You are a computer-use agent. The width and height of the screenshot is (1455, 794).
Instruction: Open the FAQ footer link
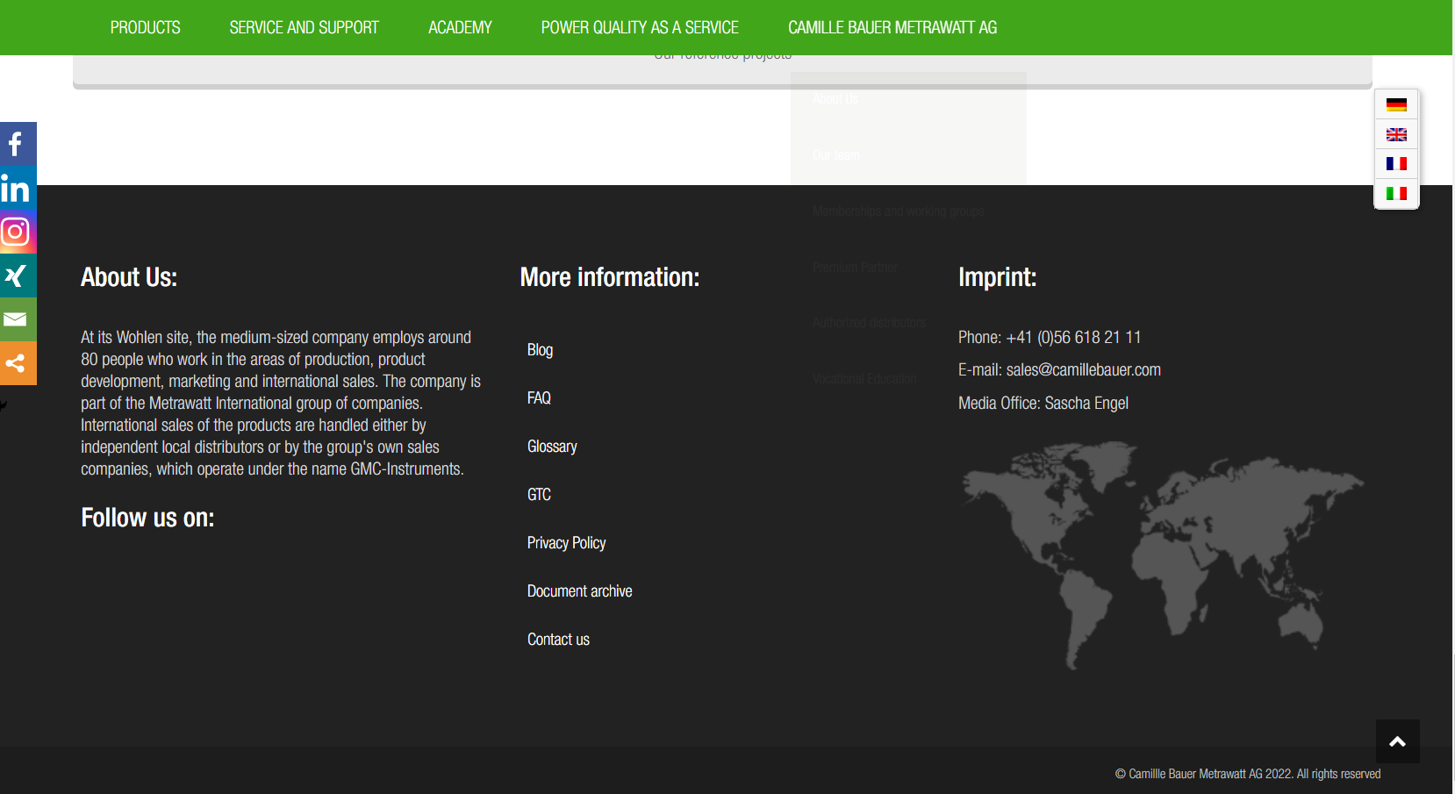(539, 397)
